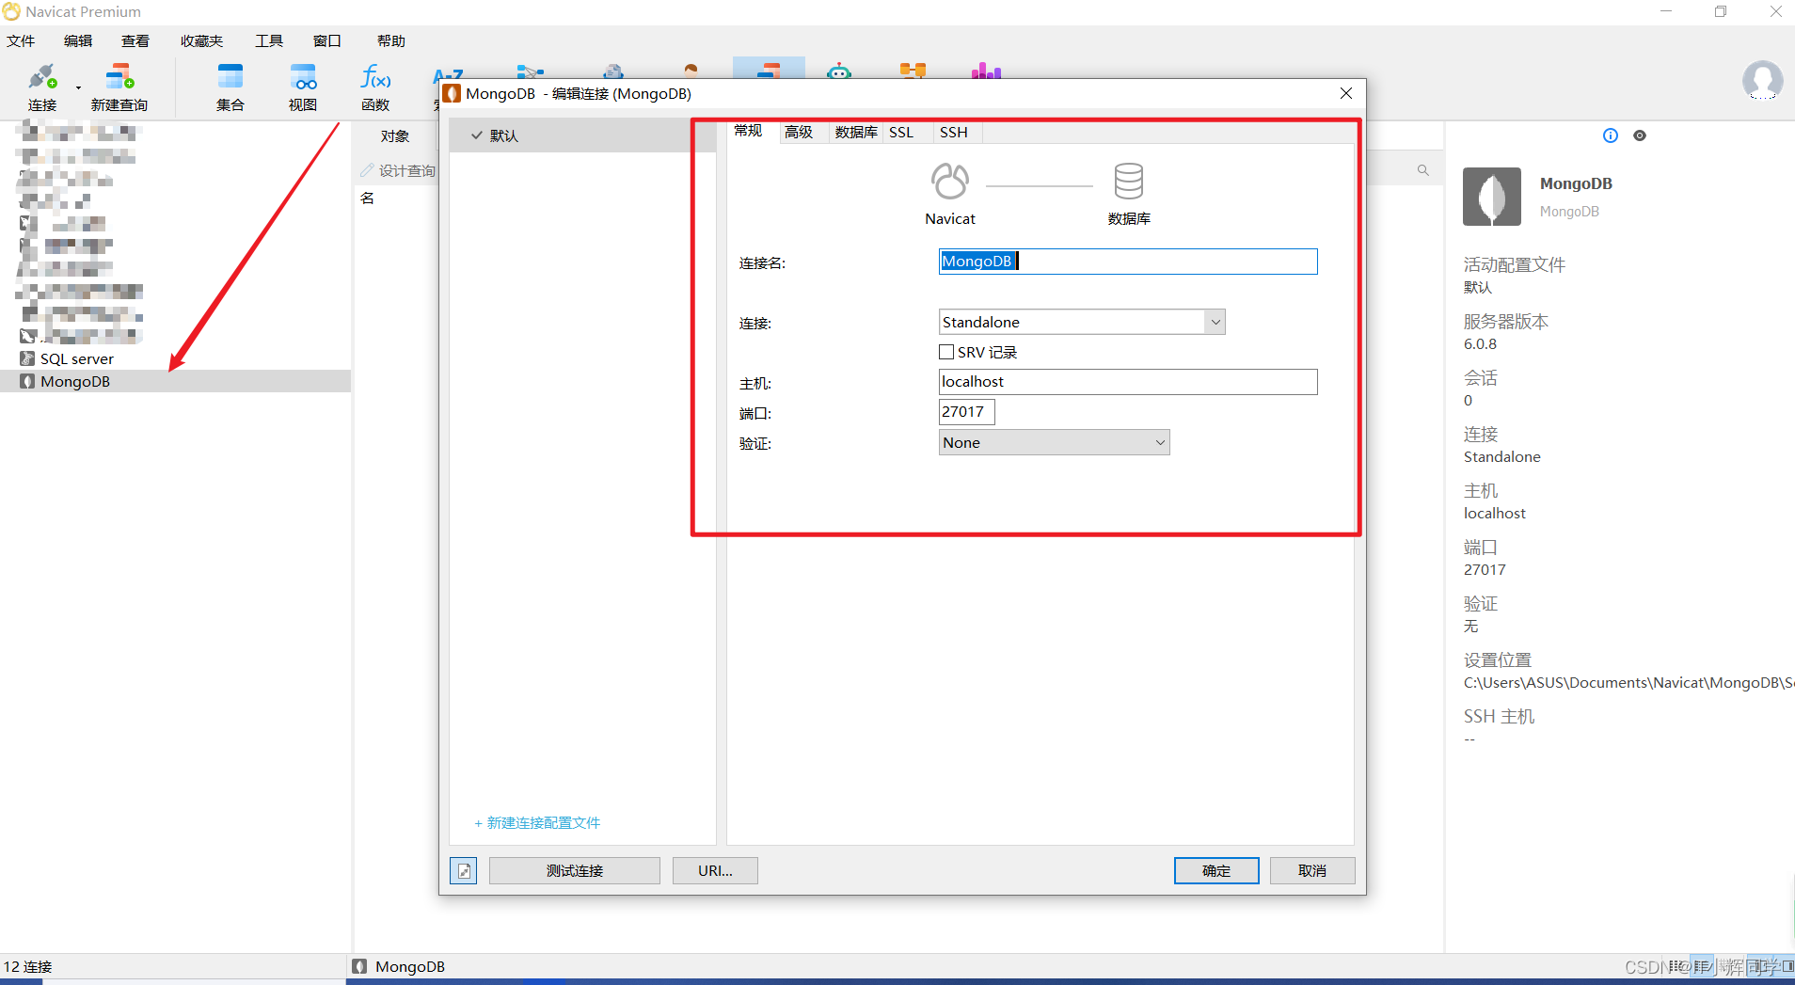Switch to the SSL tab

901,132
